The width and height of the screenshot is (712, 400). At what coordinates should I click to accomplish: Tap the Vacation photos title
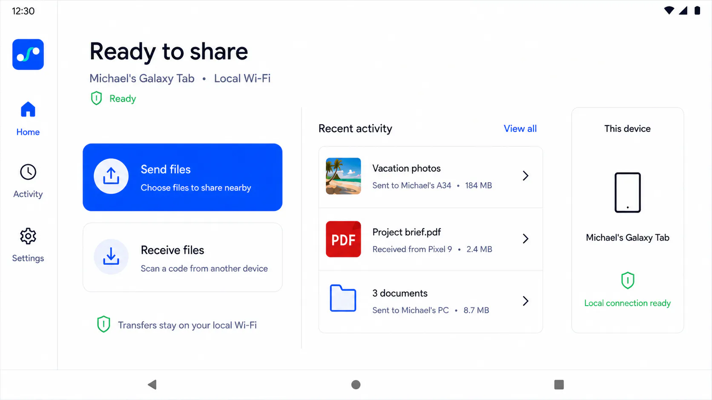pyautogui.click(x=406, y=168)
